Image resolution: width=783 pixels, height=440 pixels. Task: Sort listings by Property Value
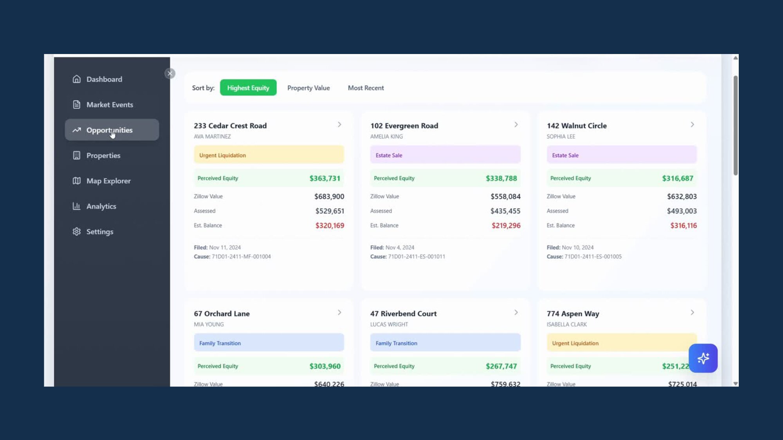[309, 88]
